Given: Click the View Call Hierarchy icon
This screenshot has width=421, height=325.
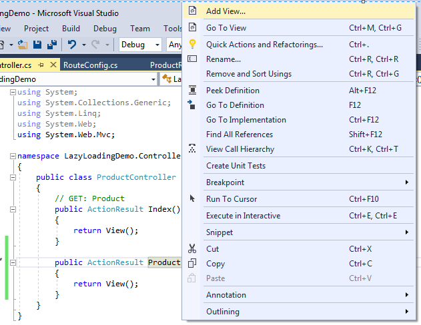Looking at the screenshot, I should tap(192, 149).
